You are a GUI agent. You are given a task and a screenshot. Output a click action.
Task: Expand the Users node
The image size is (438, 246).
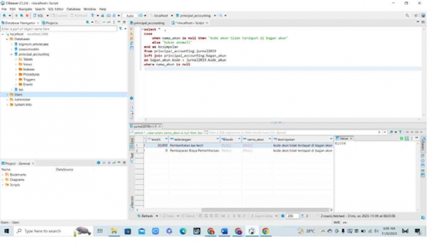(x=7, y=94)
